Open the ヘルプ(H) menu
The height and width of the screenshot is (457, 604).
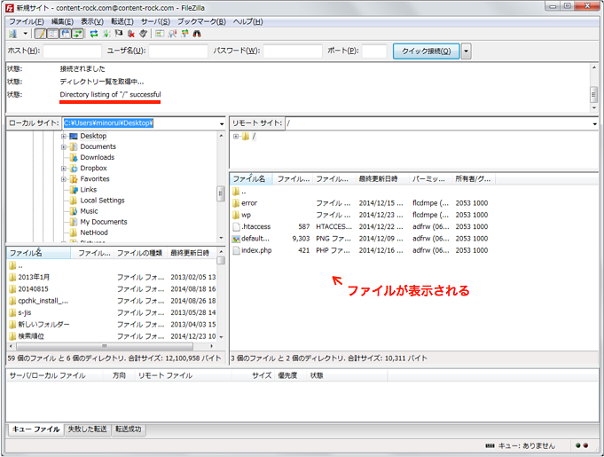[x=247, y=21]
